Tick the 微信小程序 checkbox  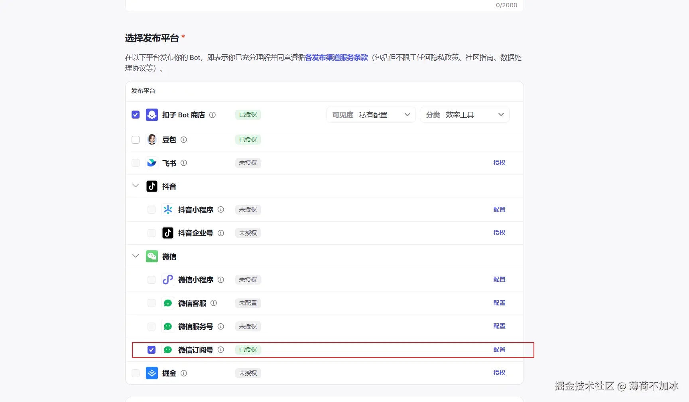152,280
